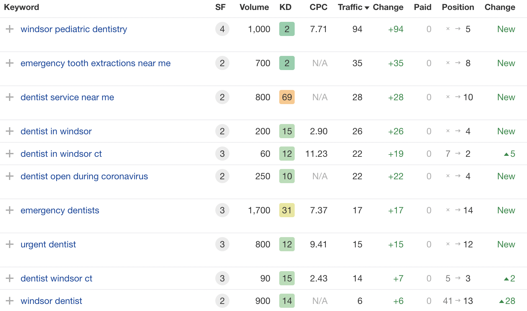Sort table by Position column
This screenshot has width=527, height=311.
click(x=458, y=7)
